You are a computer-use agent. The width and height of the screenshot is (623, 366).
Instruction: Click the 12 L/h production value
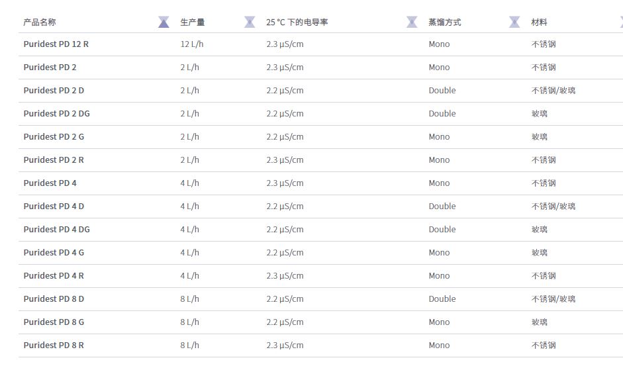pos(191,44)
